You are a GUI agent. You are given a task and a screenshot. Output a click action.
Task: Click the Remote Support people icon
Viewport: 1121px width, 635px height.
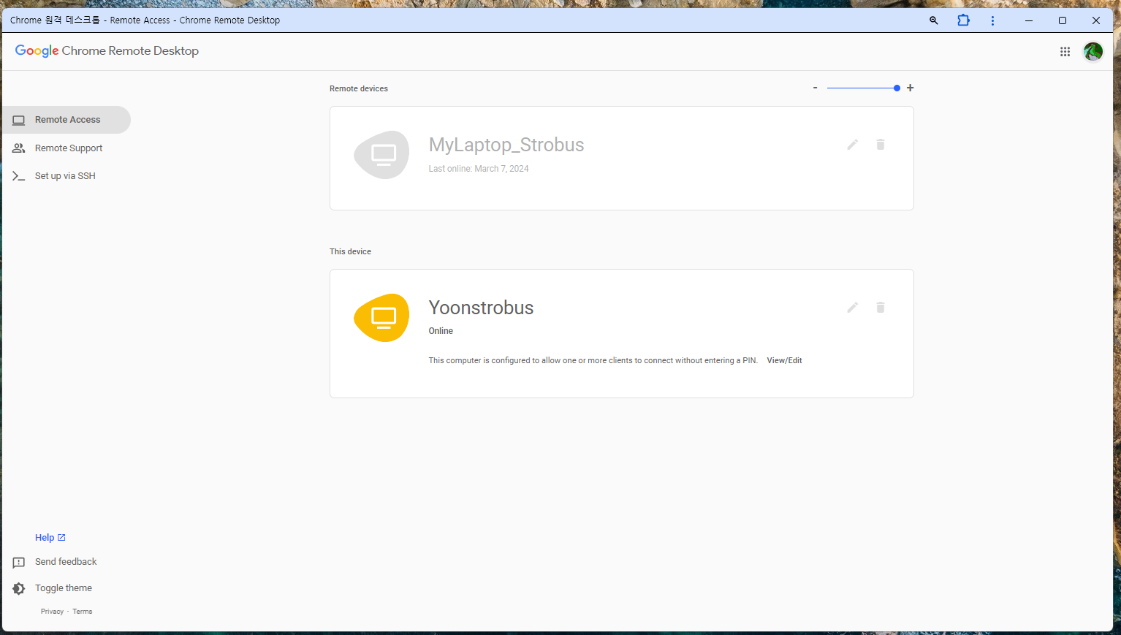click(x=19, y=148)
